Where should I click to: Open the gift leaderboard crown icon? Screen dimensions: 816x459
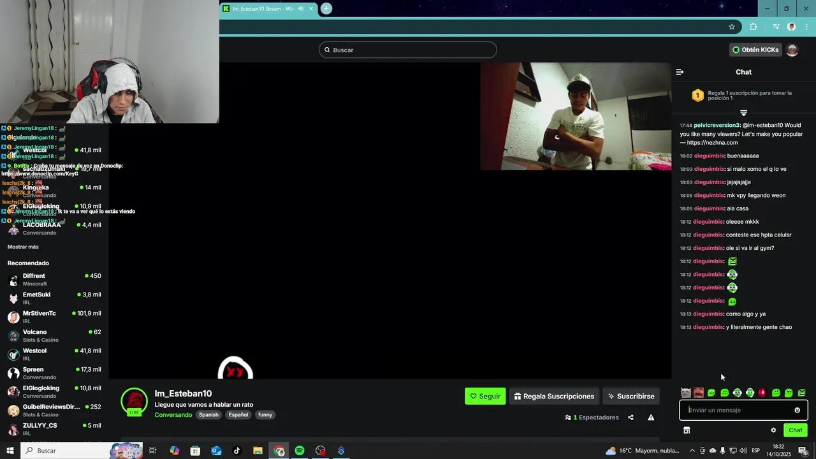coord(697,96)
